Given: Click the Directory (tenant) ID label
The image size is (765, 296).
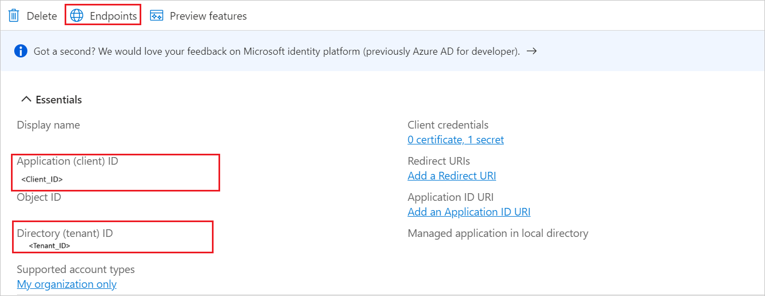Looking at the screenshot, I should (65, 233).
